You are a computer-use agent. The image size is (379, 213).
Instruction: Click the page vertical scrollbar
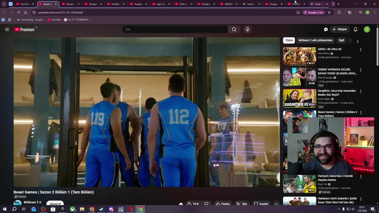(x=378, y=47)
